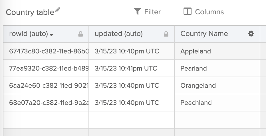
Task: Click the pencil icon beside Country table
Action: pyautogui.click(x=58, y=10)
